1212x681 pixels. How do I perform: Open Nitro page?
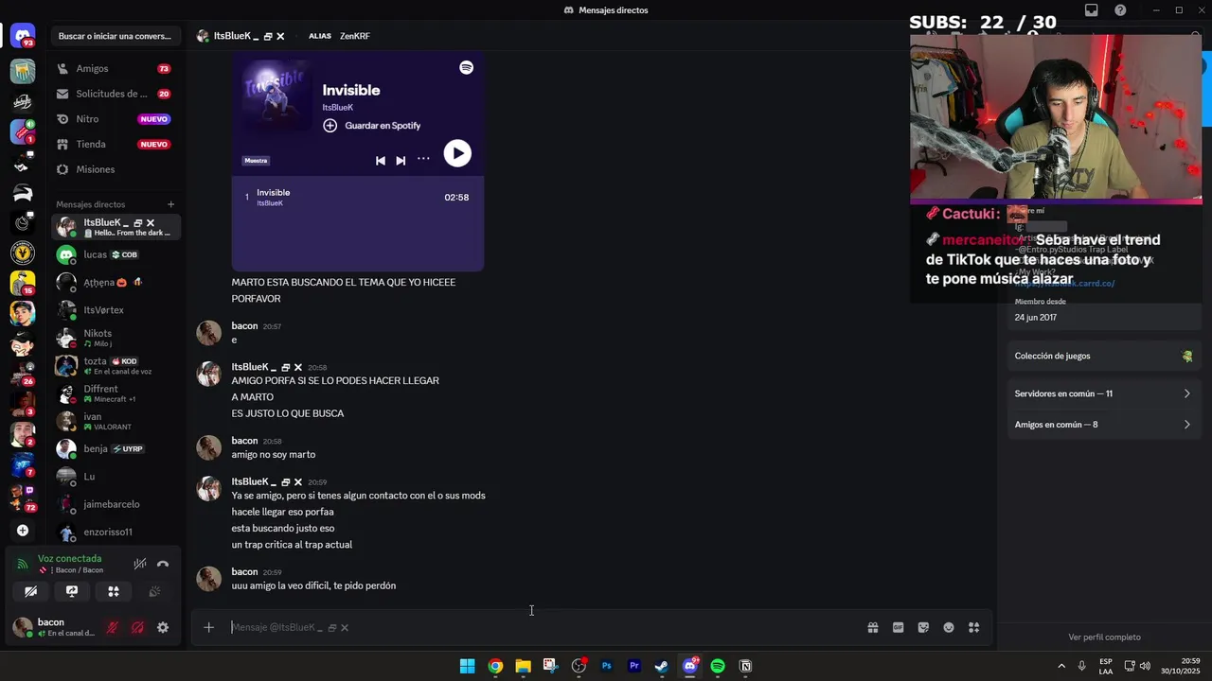116,119
